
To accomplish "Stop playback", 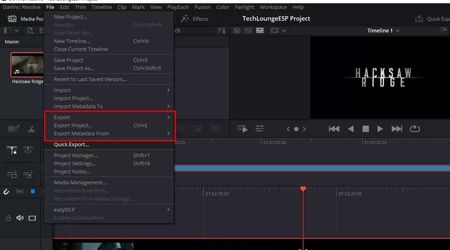I will pyautogui.click(x=366, y=129).
